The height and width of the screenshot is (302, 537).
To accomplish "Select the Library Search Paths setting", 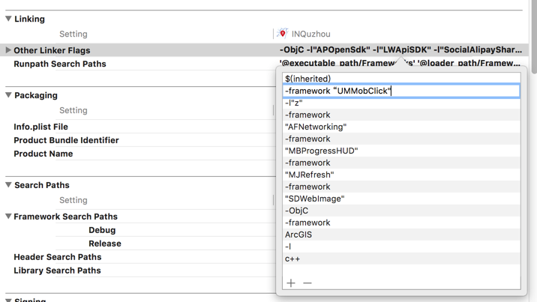I will pyautogui.click(x=57, y=271).
